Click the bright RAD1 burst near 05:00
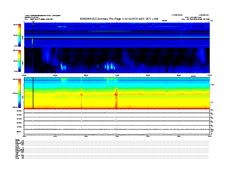This screenshot has height=175, width=226. click(63, 66)
